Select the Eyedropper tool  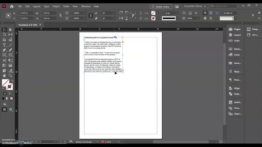tap(10, 71)
